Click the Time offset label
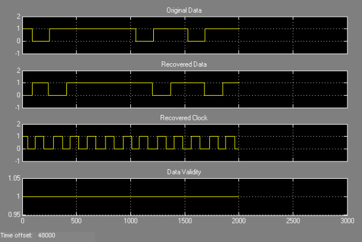 tap(16, 235)
